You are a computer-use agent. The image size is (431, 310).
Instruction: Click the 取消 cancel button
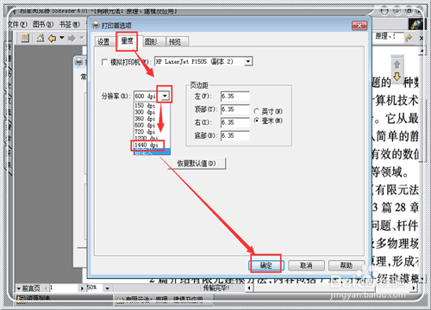(x=306, y=265)
